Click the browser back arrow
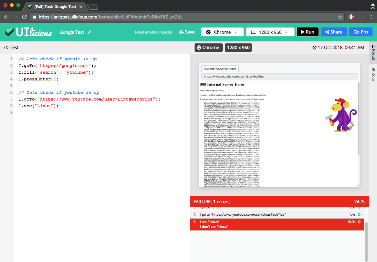 [7, 17]
